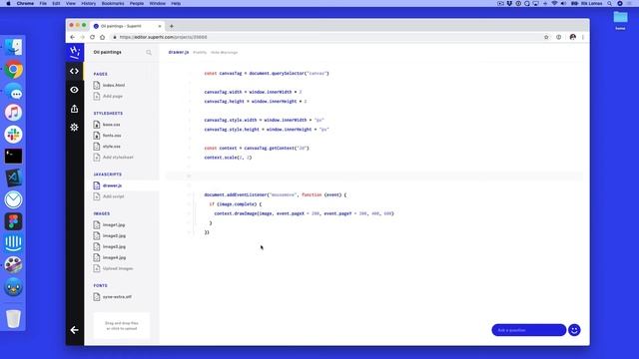Open the History menu
The width and height of the screenshot is (639, 359).
89,3
